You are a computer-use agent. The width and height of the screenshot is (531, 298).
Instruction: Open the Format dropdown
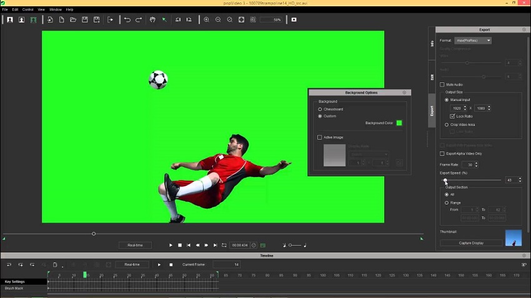point(473,41)
